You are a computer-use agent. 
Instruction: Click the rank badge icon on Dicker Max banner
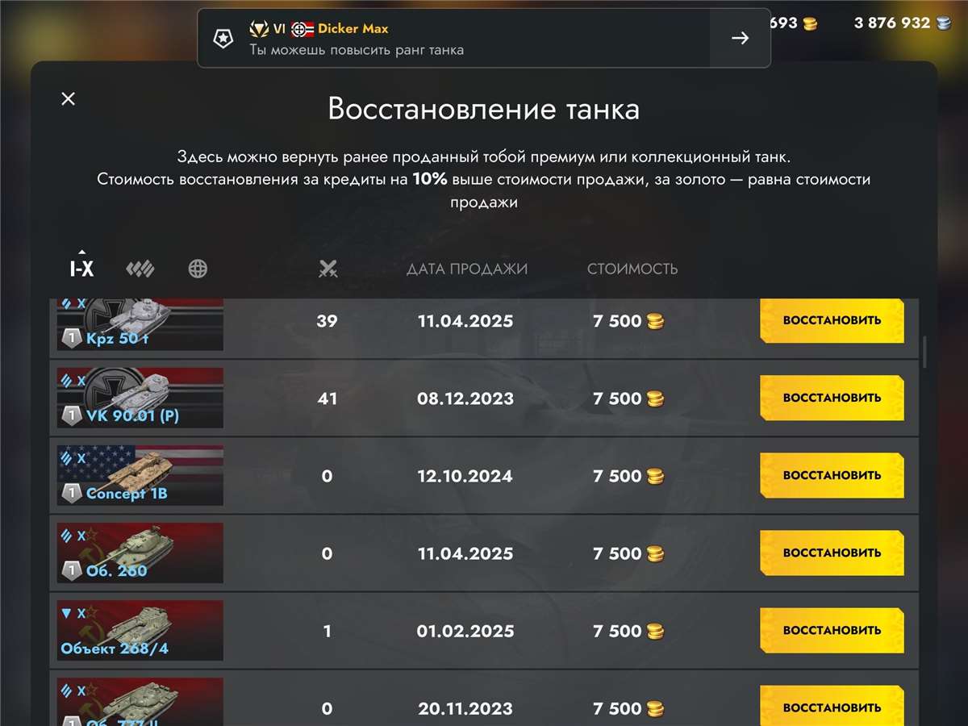pyautogui.click(x=223, y=38)
